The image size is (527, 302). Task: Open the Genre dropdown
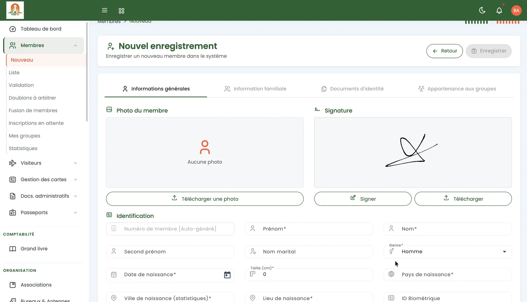tap(448, 252)
